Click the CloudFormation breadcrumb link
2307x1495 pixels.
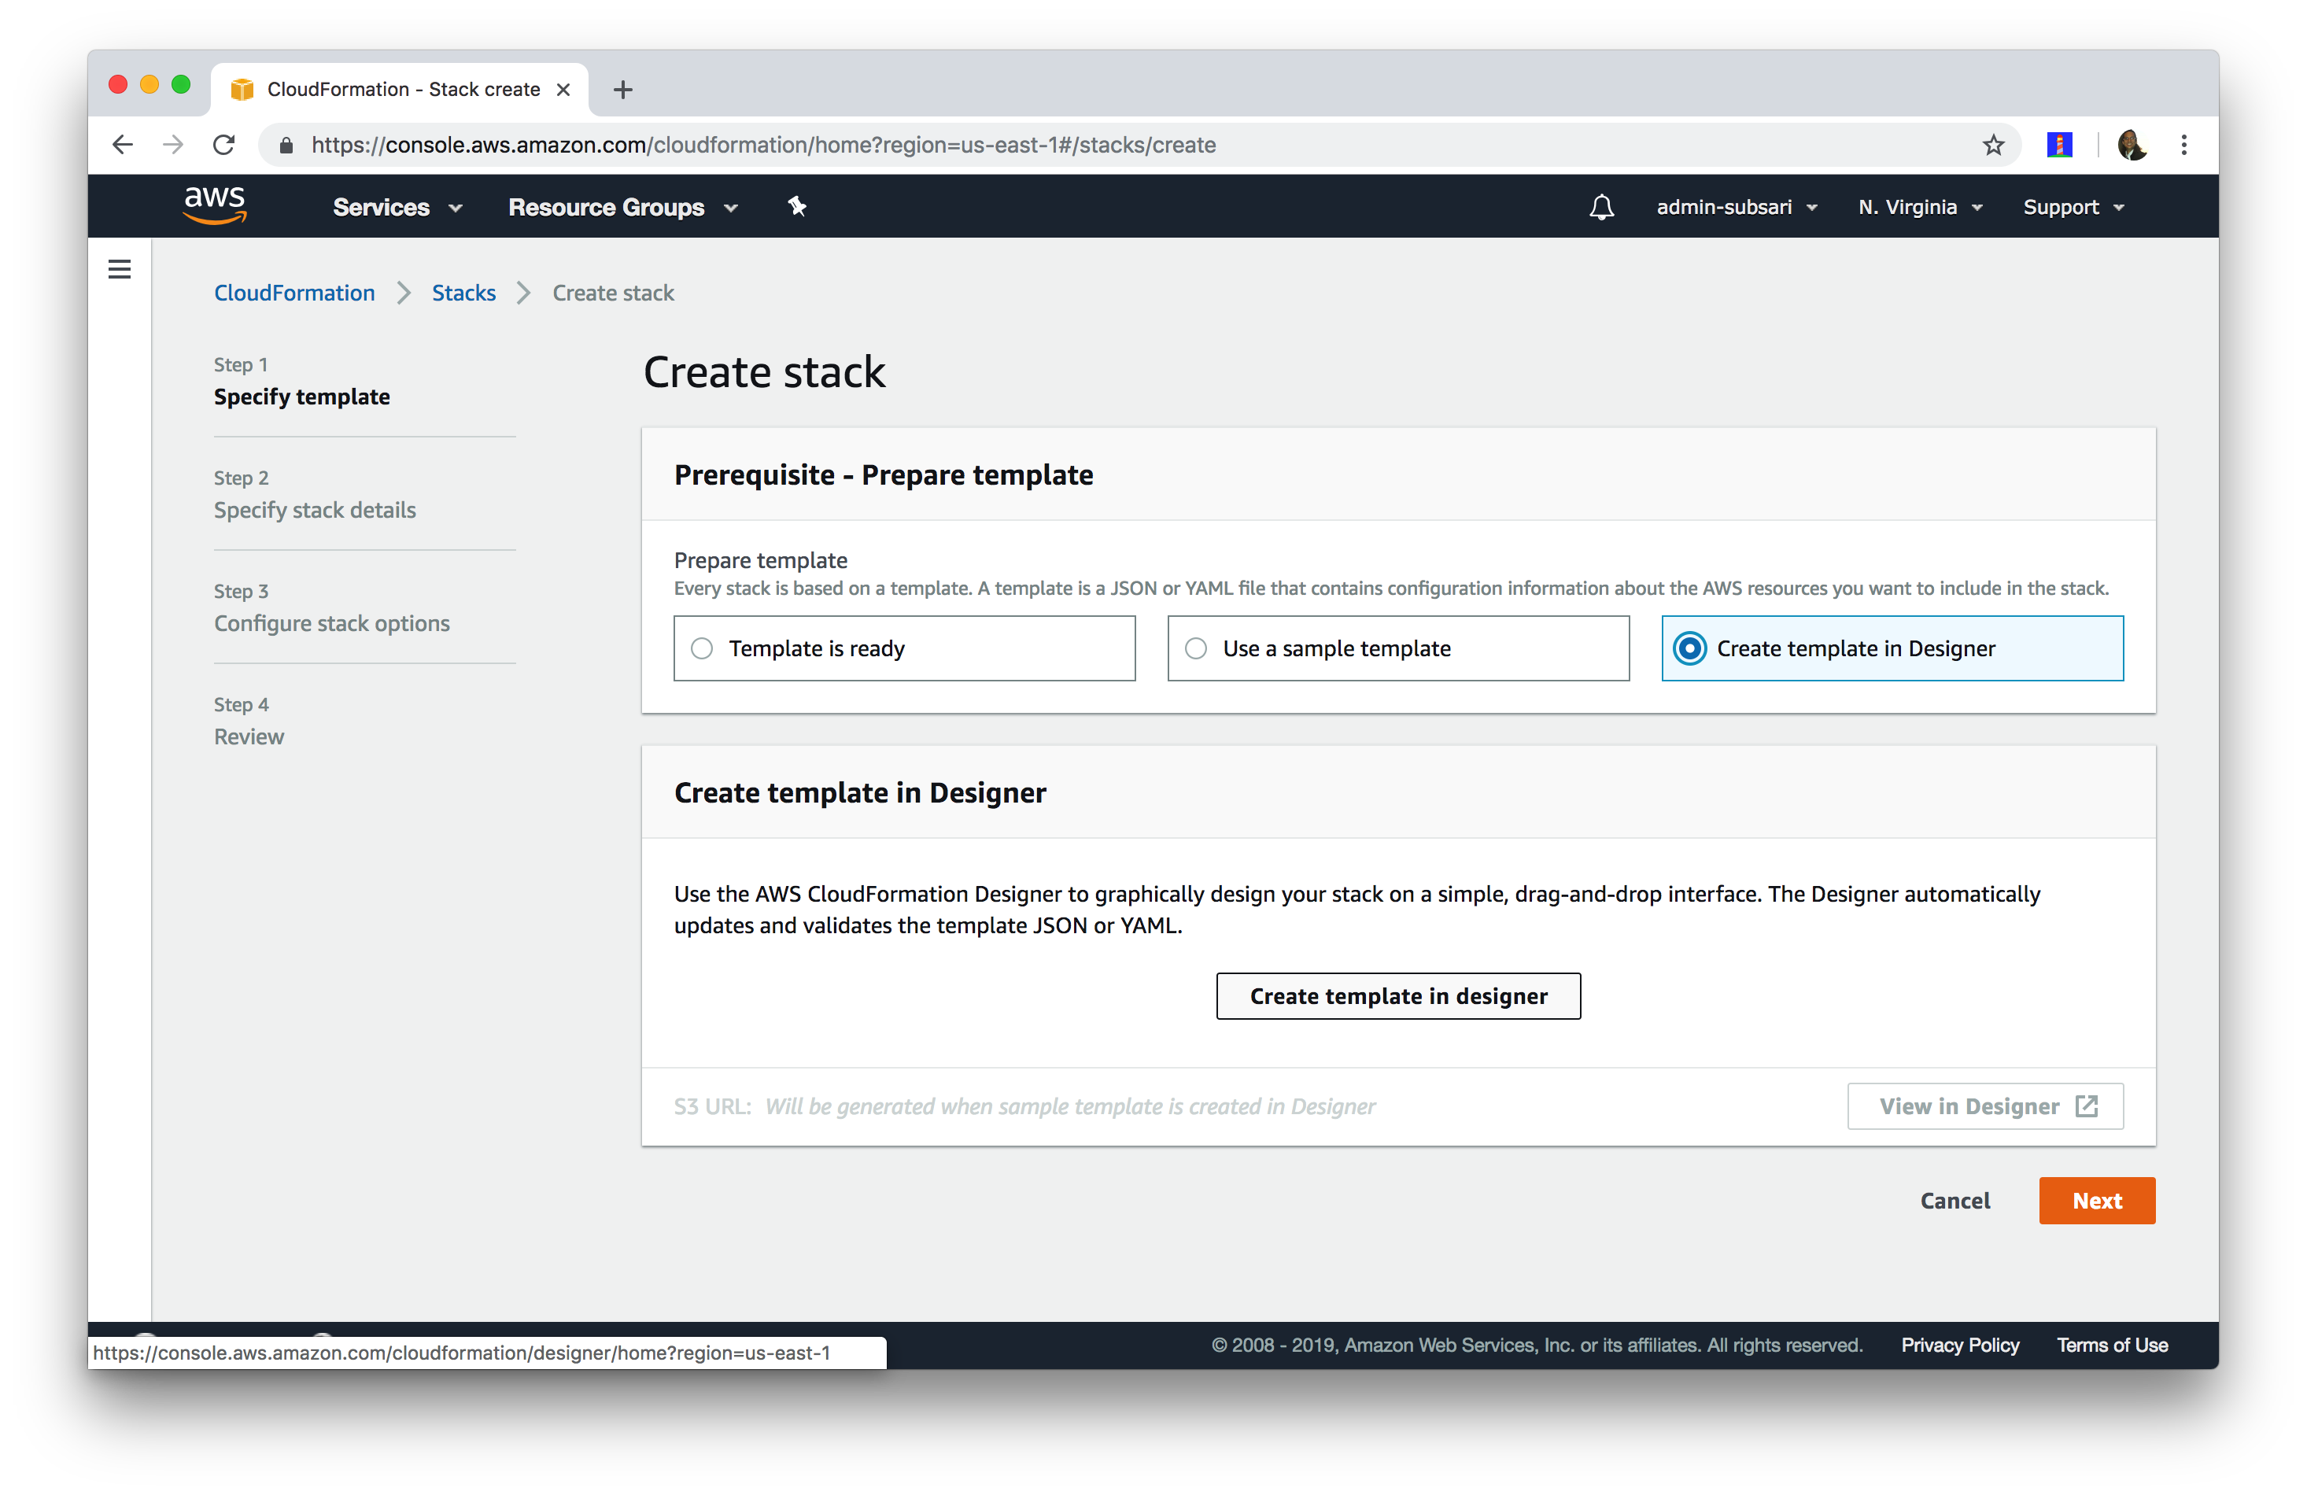(294, 291)
